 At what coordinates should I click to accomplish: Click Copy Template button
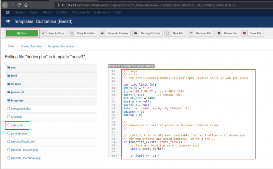(x=83, y=33)
